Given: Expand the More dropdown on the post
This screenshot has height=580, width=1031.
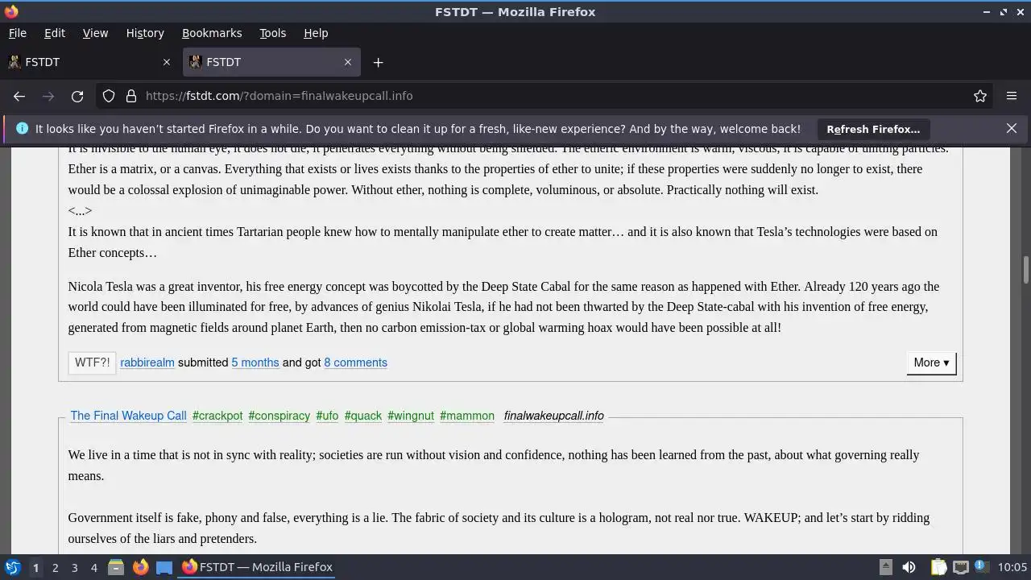Looking at the screenshot, I should pos(931,362).
